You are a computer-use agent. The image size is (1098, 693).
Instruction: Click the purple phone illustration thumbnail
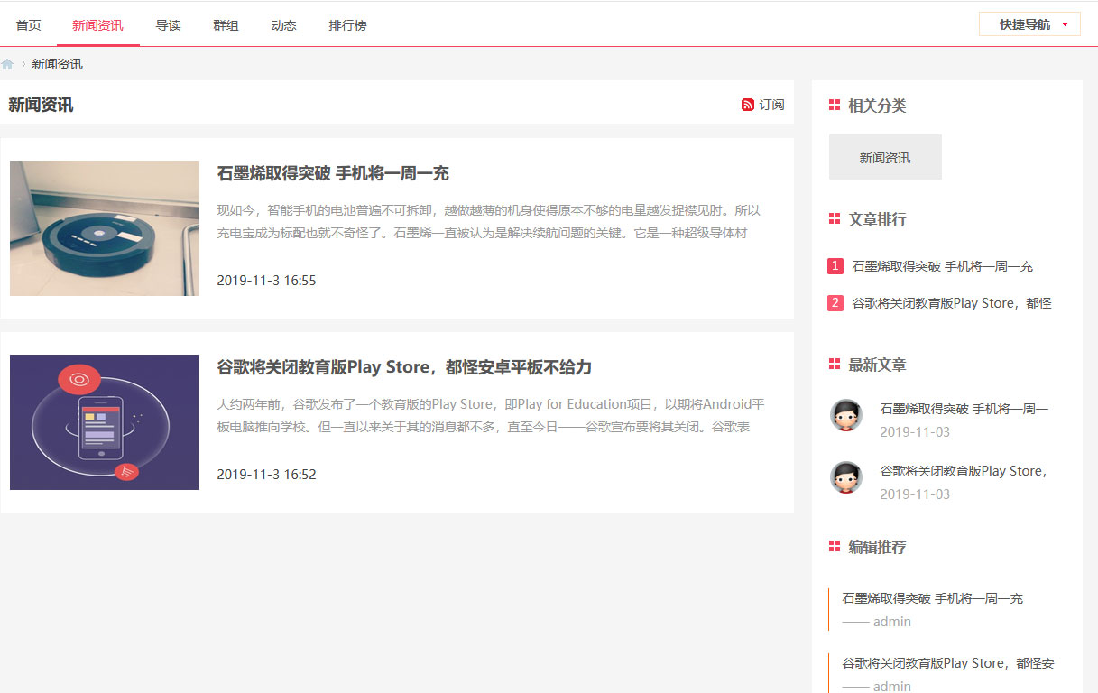pos(105,422)
